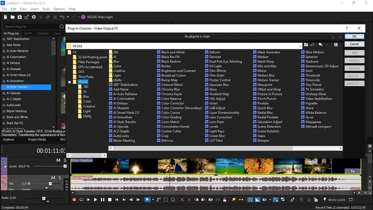Open the undo history dropdown arrow
The width and height of the screenshot is (373, 210).
pos(68,17)
